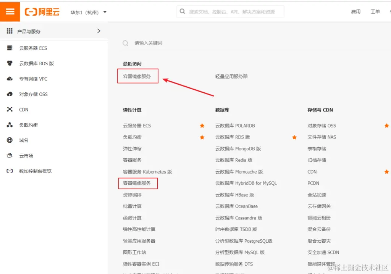The width and height of the screenshot is (391, 274).
Task: Open 函数计算 service
Action: (x=132, y=218)
